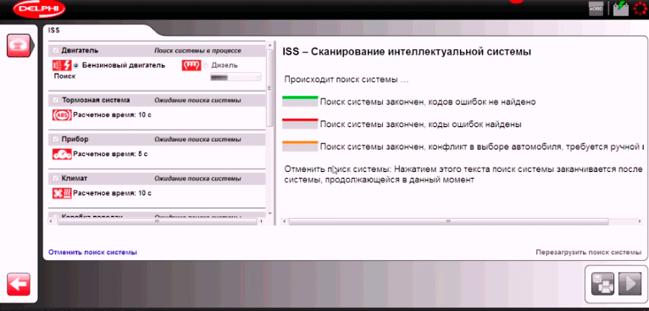649x311 pixels.
Task: Click the print report icon
Action: [602, 284]
